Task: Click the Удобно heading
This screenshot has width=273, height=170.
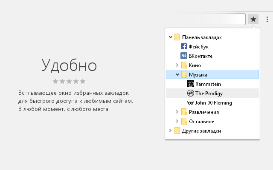Action: (x=69, y=66)
